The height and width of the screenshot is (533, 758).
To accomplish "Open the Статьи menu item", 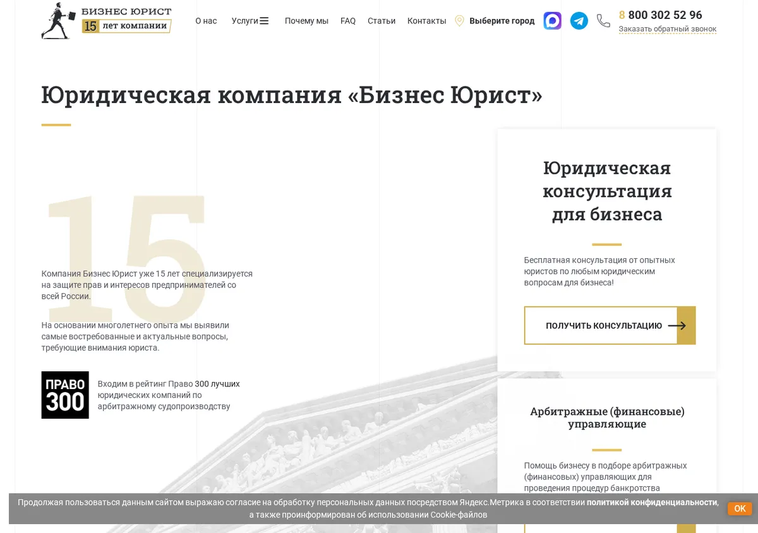I will (x=382, y=21).
